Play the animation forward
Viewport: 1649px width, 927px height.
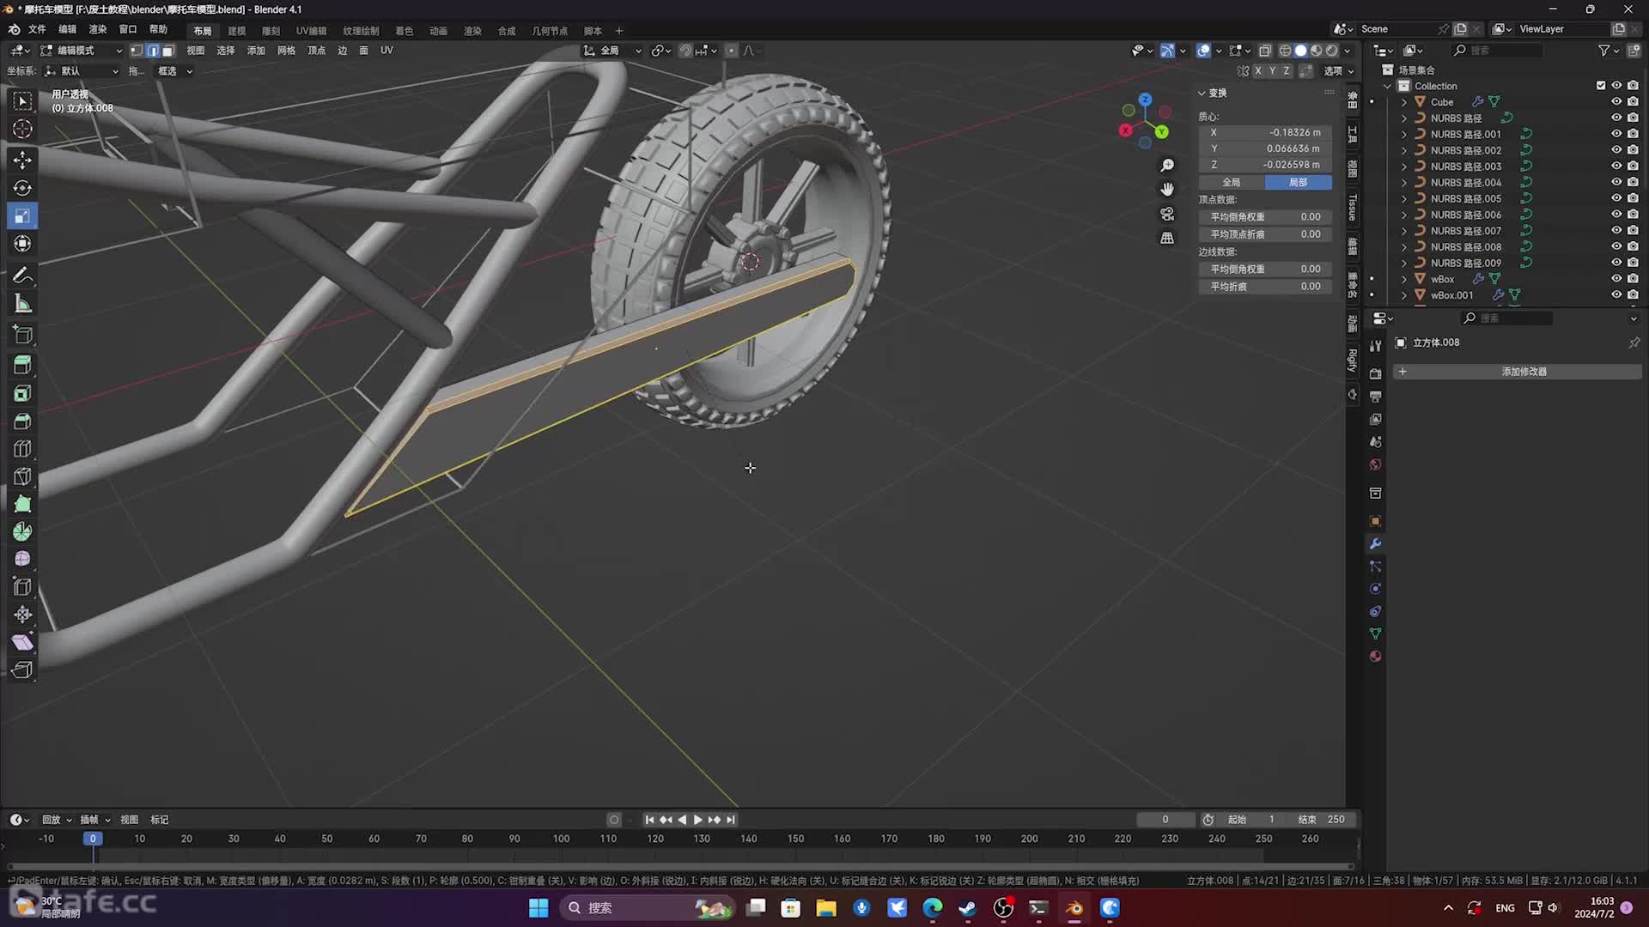tap(697, 820)
